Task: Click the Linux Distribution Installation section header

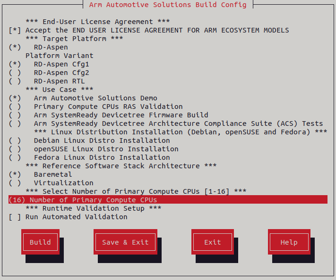Action: click(x=181, y=132)
